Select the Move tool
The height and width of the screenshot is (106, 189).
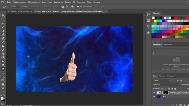click(3, 15)
